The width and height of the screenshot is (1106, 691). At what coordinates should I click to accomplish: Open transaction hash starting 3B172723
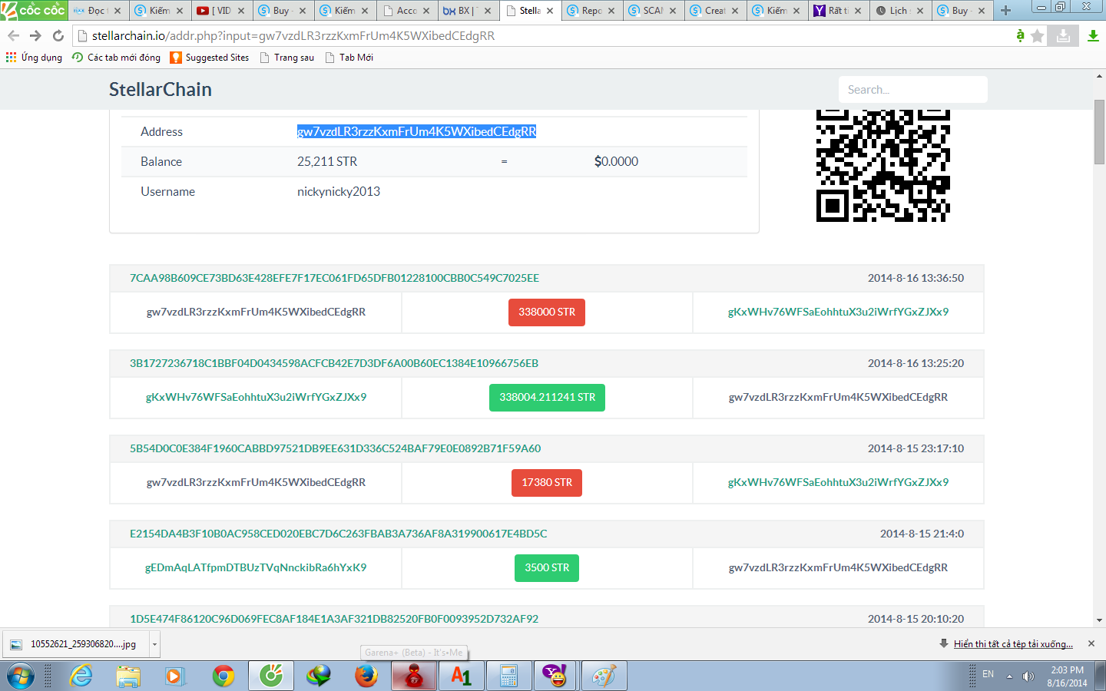click(x=334, y=363)
